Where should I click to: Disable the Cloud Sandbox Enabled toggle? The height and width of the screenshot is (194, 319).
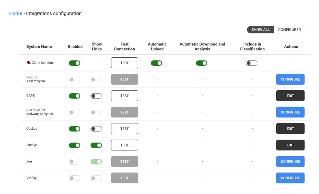coord(75,63)
